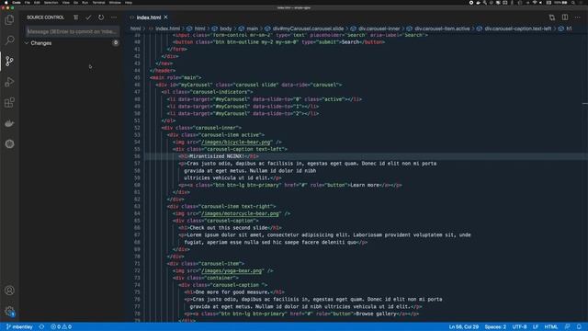Open /images/motorcycle-bear.png link

coord(240,213)
